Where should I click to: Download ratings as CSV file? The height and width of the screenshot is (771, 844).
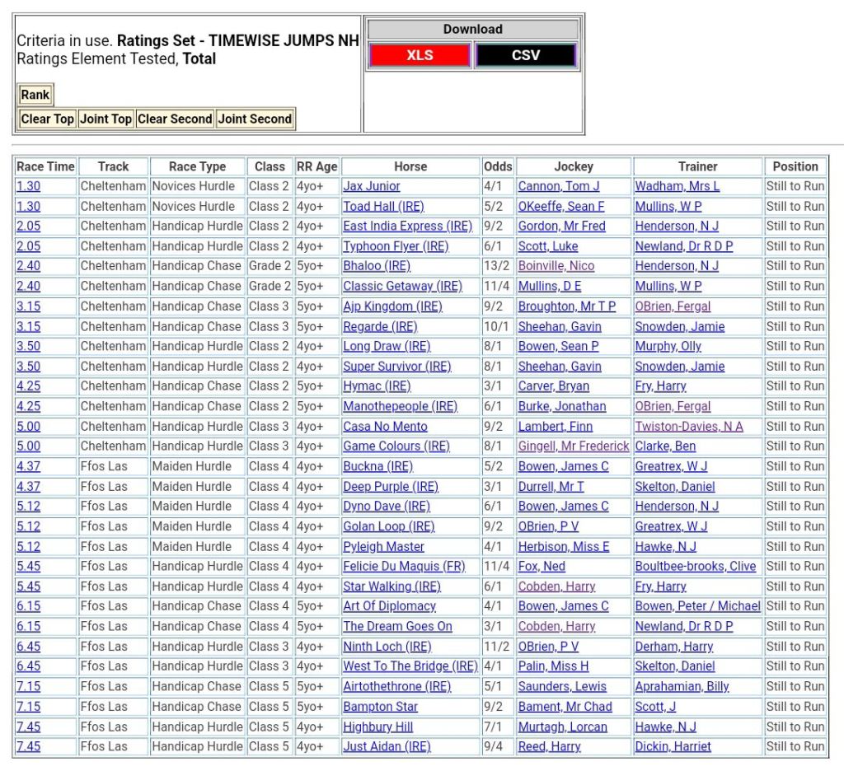tap(525, 56)
